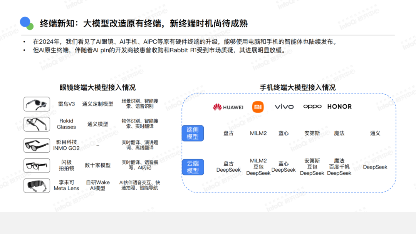Click 盘古 DeepSeek in the 云端模型 row
The image size is (416, 234).
click(228, 167)
